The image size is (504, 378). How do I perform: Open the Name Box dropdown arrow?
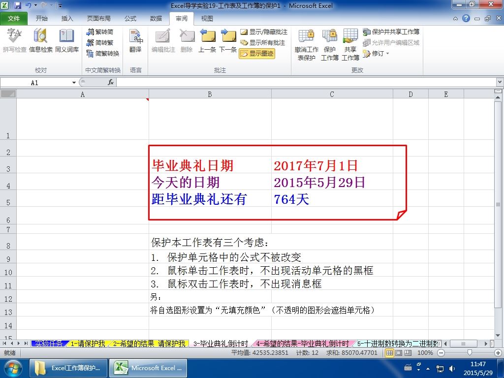pos(74,83)
